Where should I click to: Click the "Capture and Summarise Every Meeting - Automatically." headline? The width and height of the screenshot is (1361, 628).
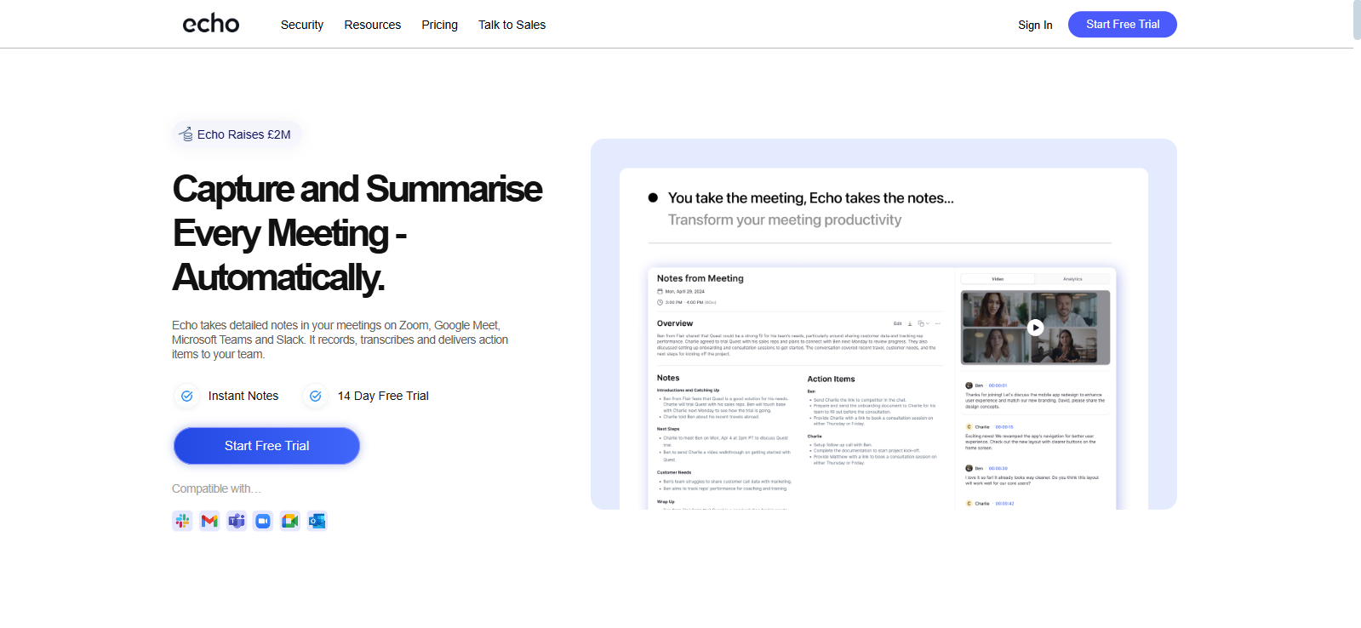coord(357,233)
